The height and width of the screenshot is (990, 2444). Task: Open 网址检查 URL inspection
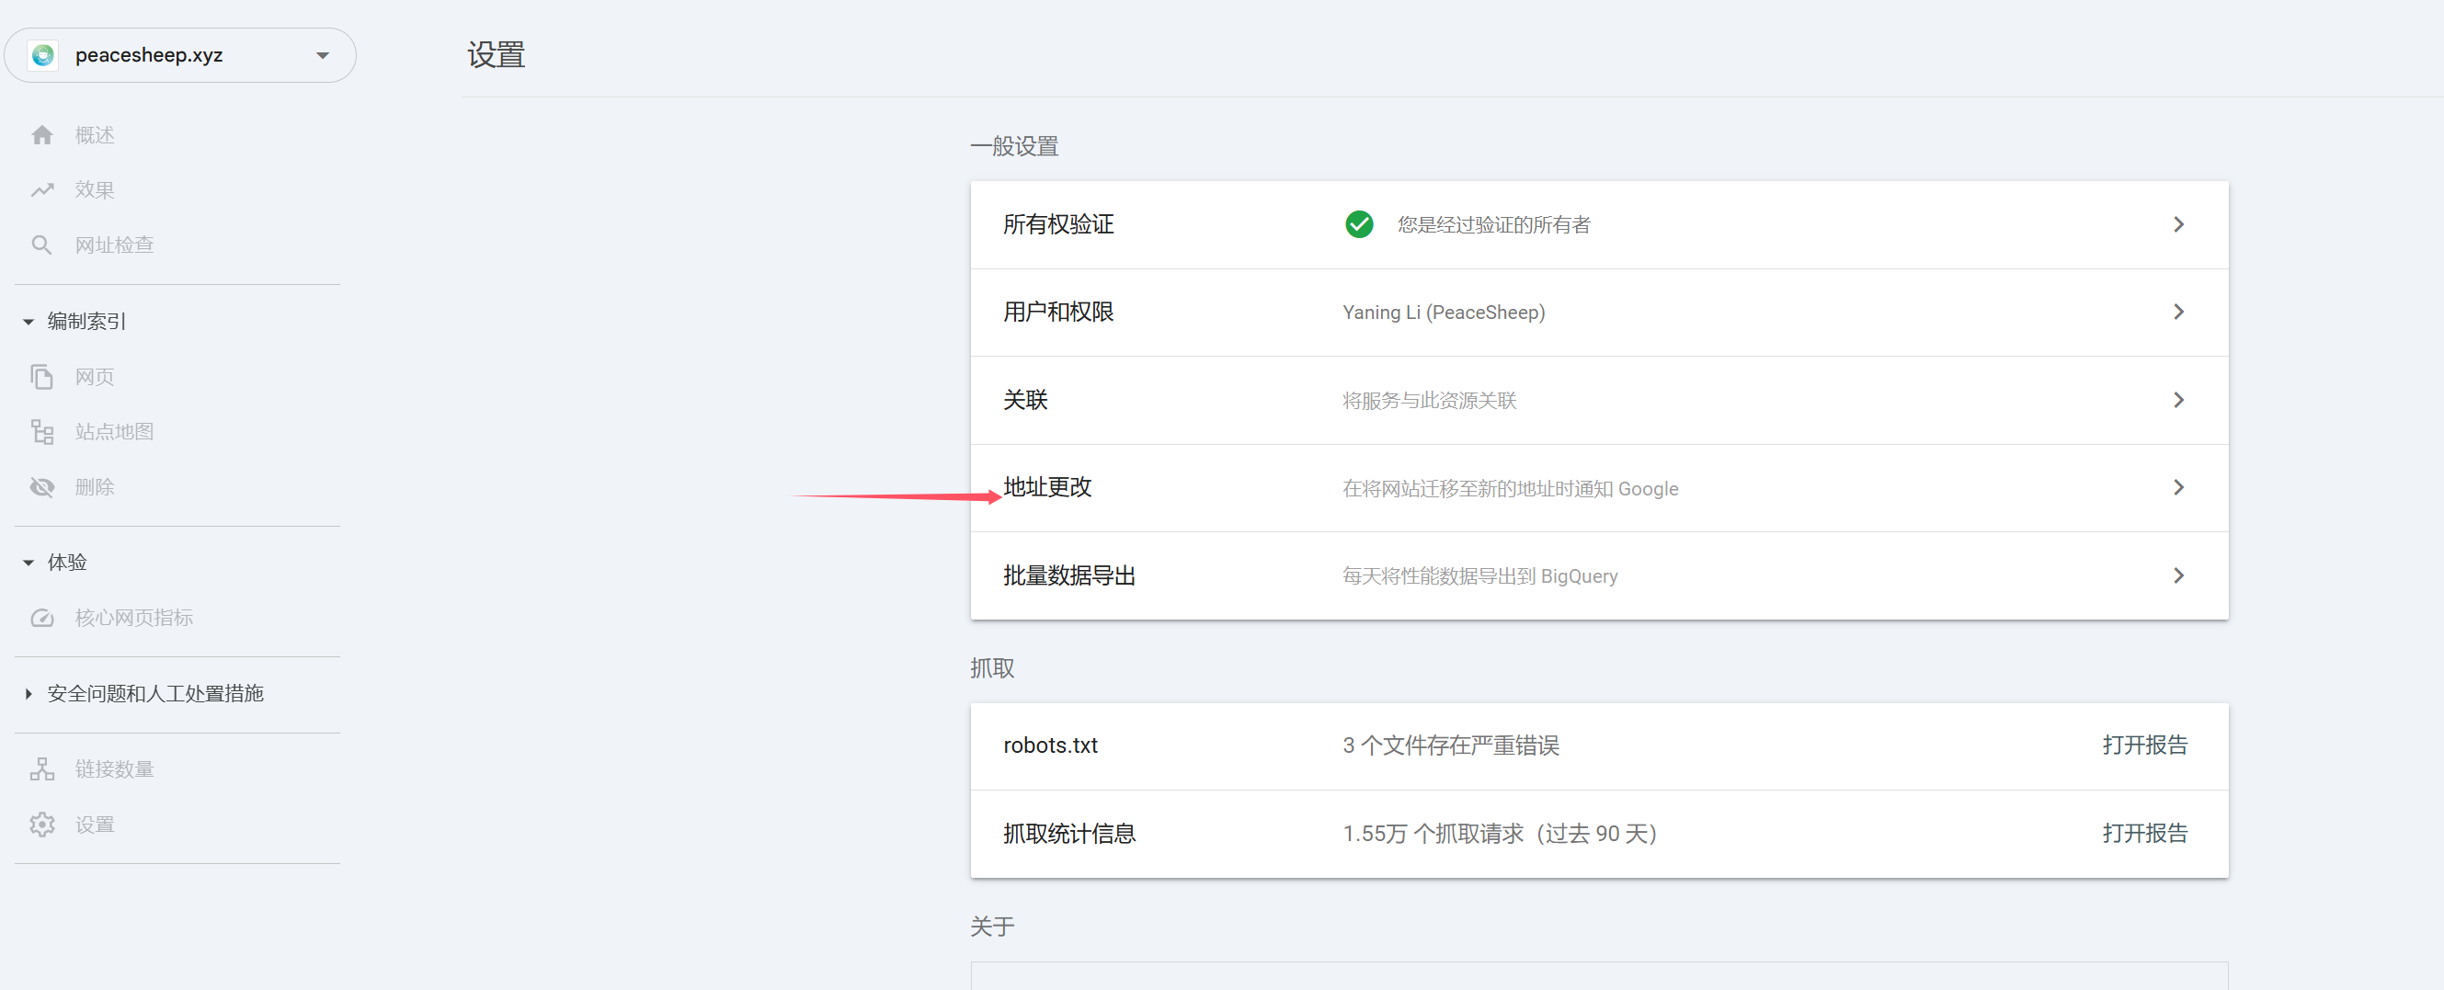pos(114,245)
